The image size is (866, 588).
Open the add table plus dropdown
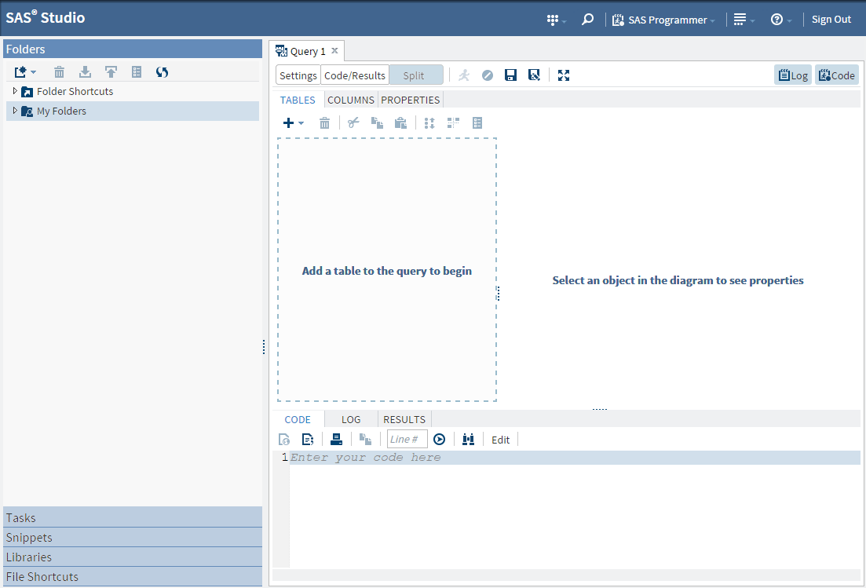point(293,123)
